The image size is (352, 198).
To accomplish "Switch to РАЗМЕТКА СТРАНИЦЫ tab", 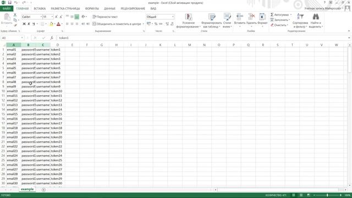I will (x=65, y=9).
